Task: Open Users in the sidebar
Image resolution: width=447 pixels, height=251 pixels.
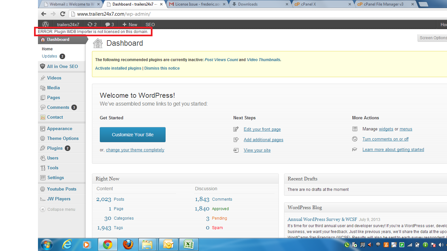Action: [x=62, y=158]
